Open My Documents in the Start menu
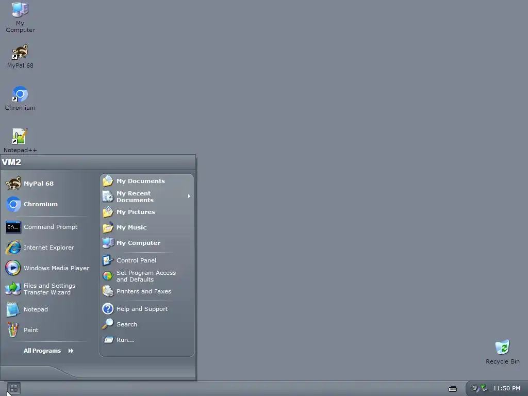 [x=147, y=181]
